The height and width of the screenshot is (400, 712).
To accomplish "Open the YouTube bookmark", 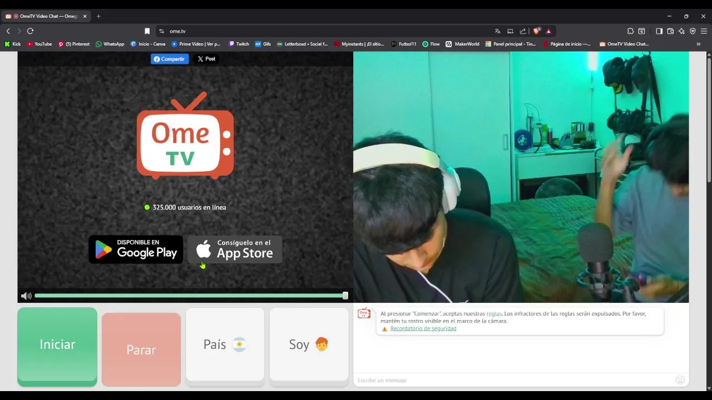I will tap(39, 44).
